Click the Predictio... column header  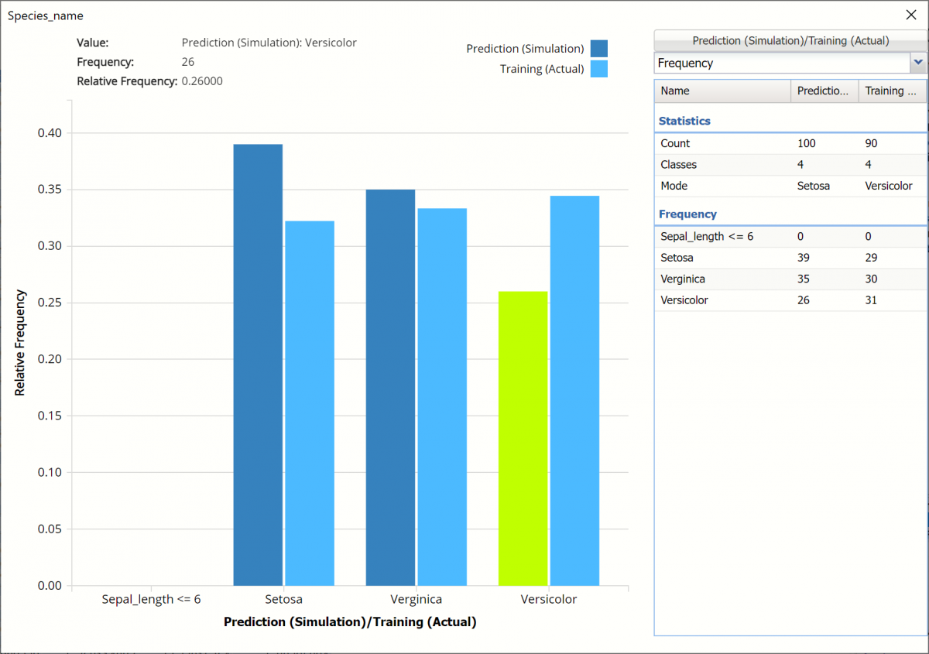pos(824,91)
